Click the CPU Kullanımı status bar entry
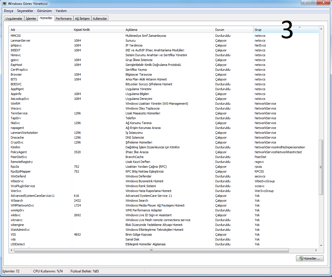This screenshot has width=332, height=277. click(48, 271)
